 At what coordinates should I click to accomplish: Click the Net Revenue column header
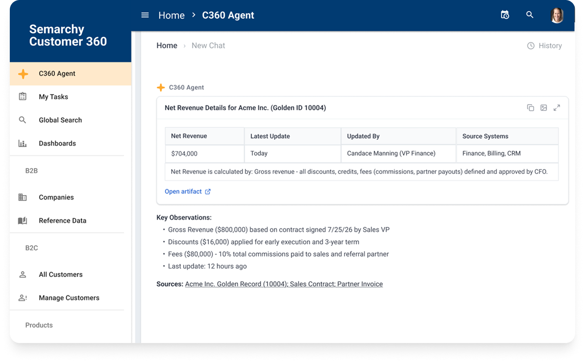point(205,136)
